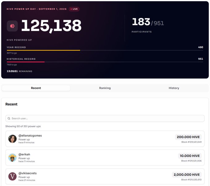The width and height of the screenshot is (210, 186).
Task: Open Block #109,531,006 link
Action: [x=191, y=161]
